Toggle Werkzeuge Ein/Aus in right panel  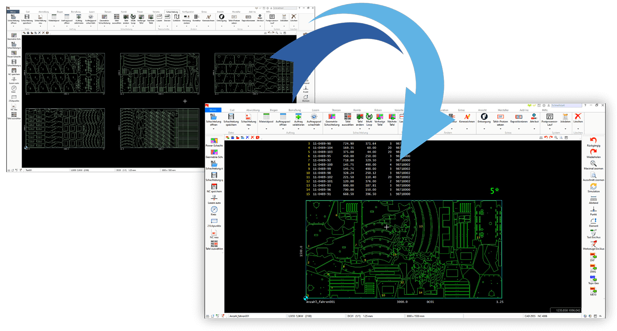(593, 246)
